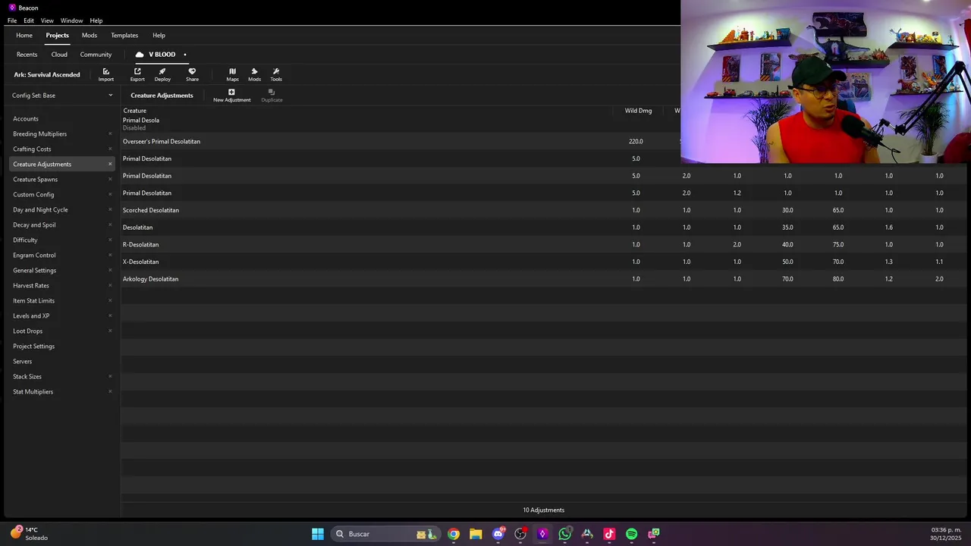This screenshot has height=546, width=971.
Task: Open Stack Sizes in the sidebar
Action: (x=27, y=376)
